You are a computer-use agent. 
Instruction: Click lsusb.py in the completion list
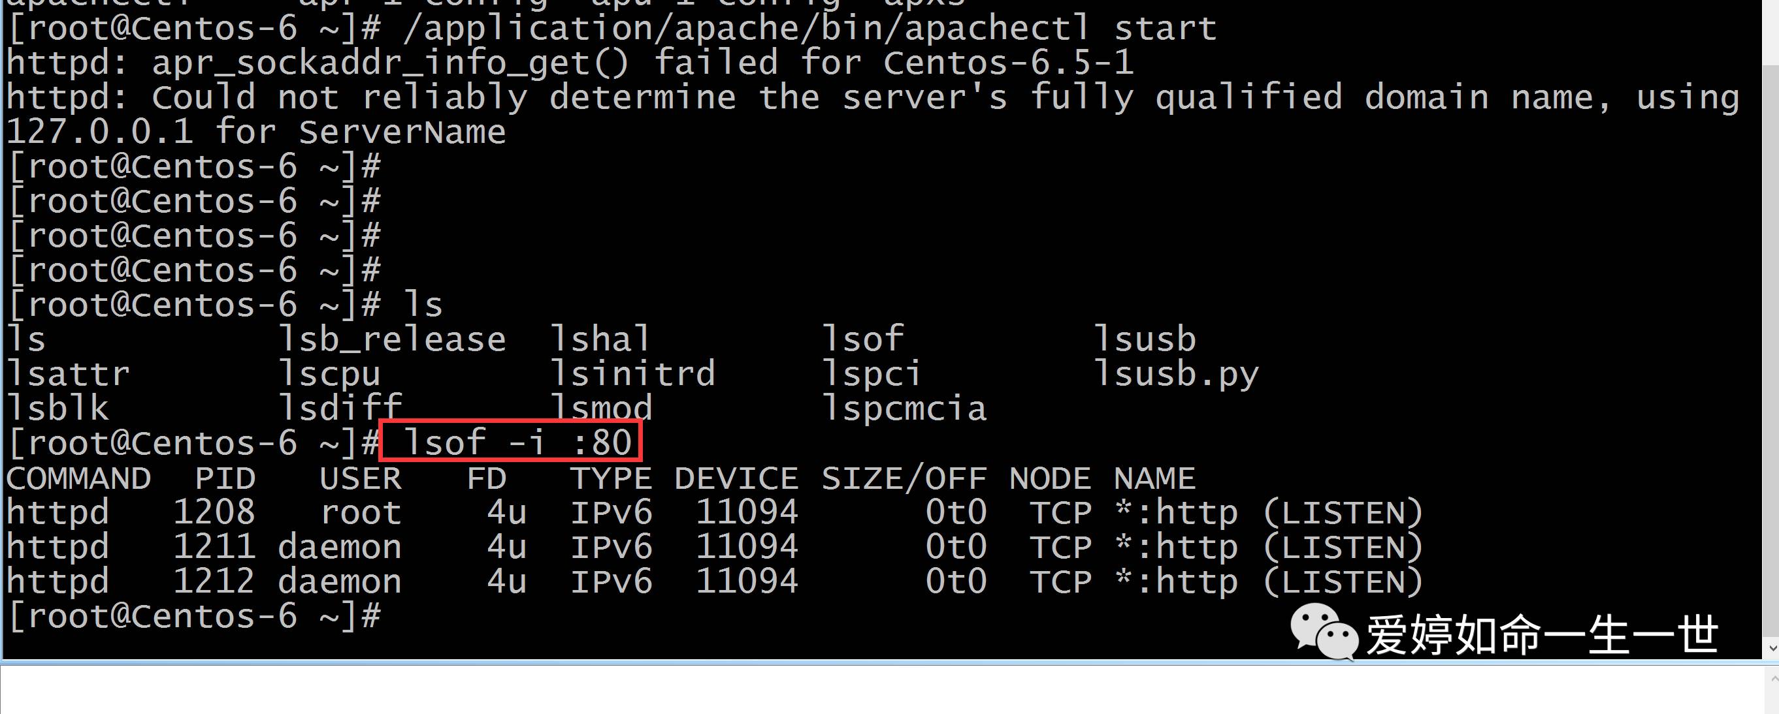point(1177,375)
